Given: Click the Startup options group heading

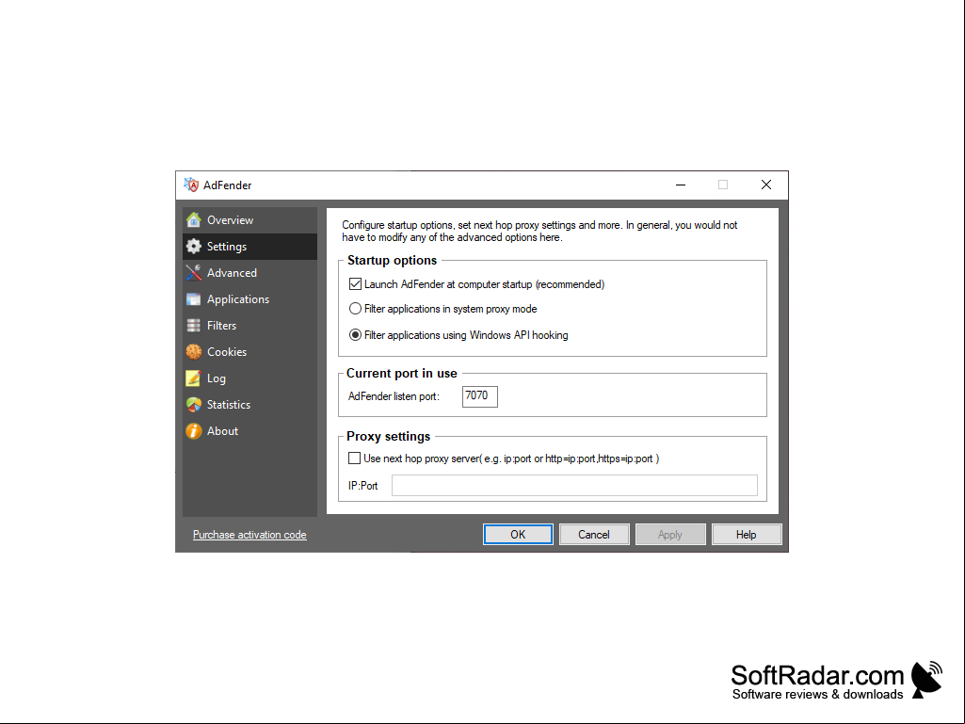Looking at the screenshot, I should click(392, 261).
